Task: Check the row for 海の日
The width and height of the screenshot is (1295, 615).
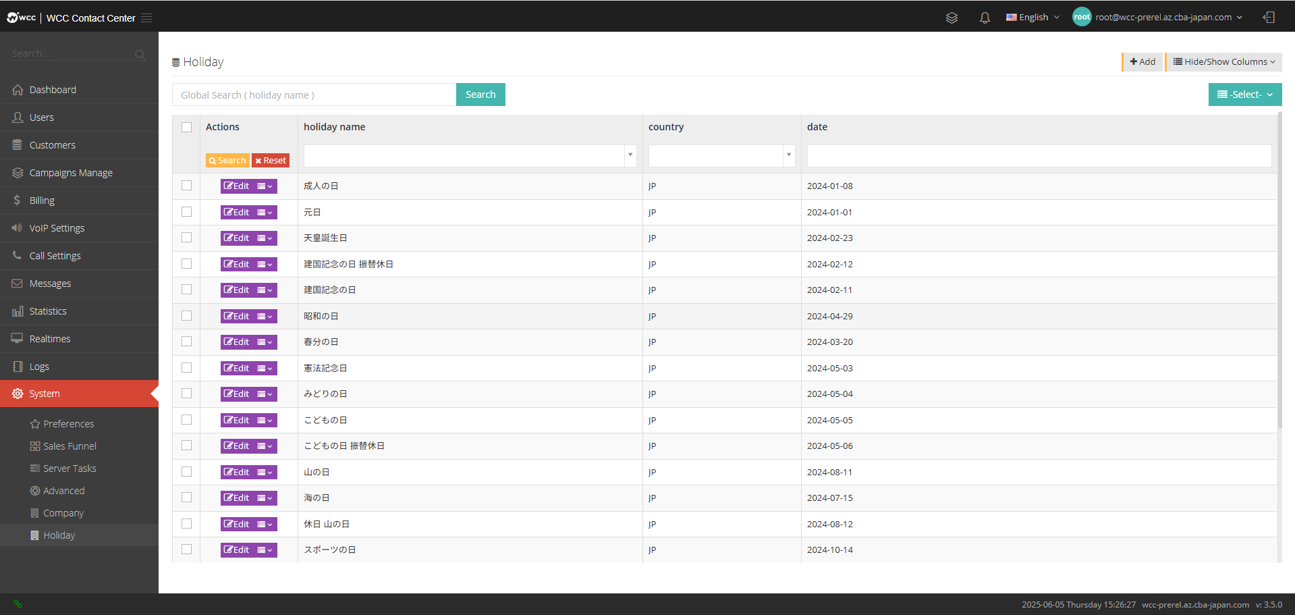Action: pyautogui.click(x=187, y=498)
